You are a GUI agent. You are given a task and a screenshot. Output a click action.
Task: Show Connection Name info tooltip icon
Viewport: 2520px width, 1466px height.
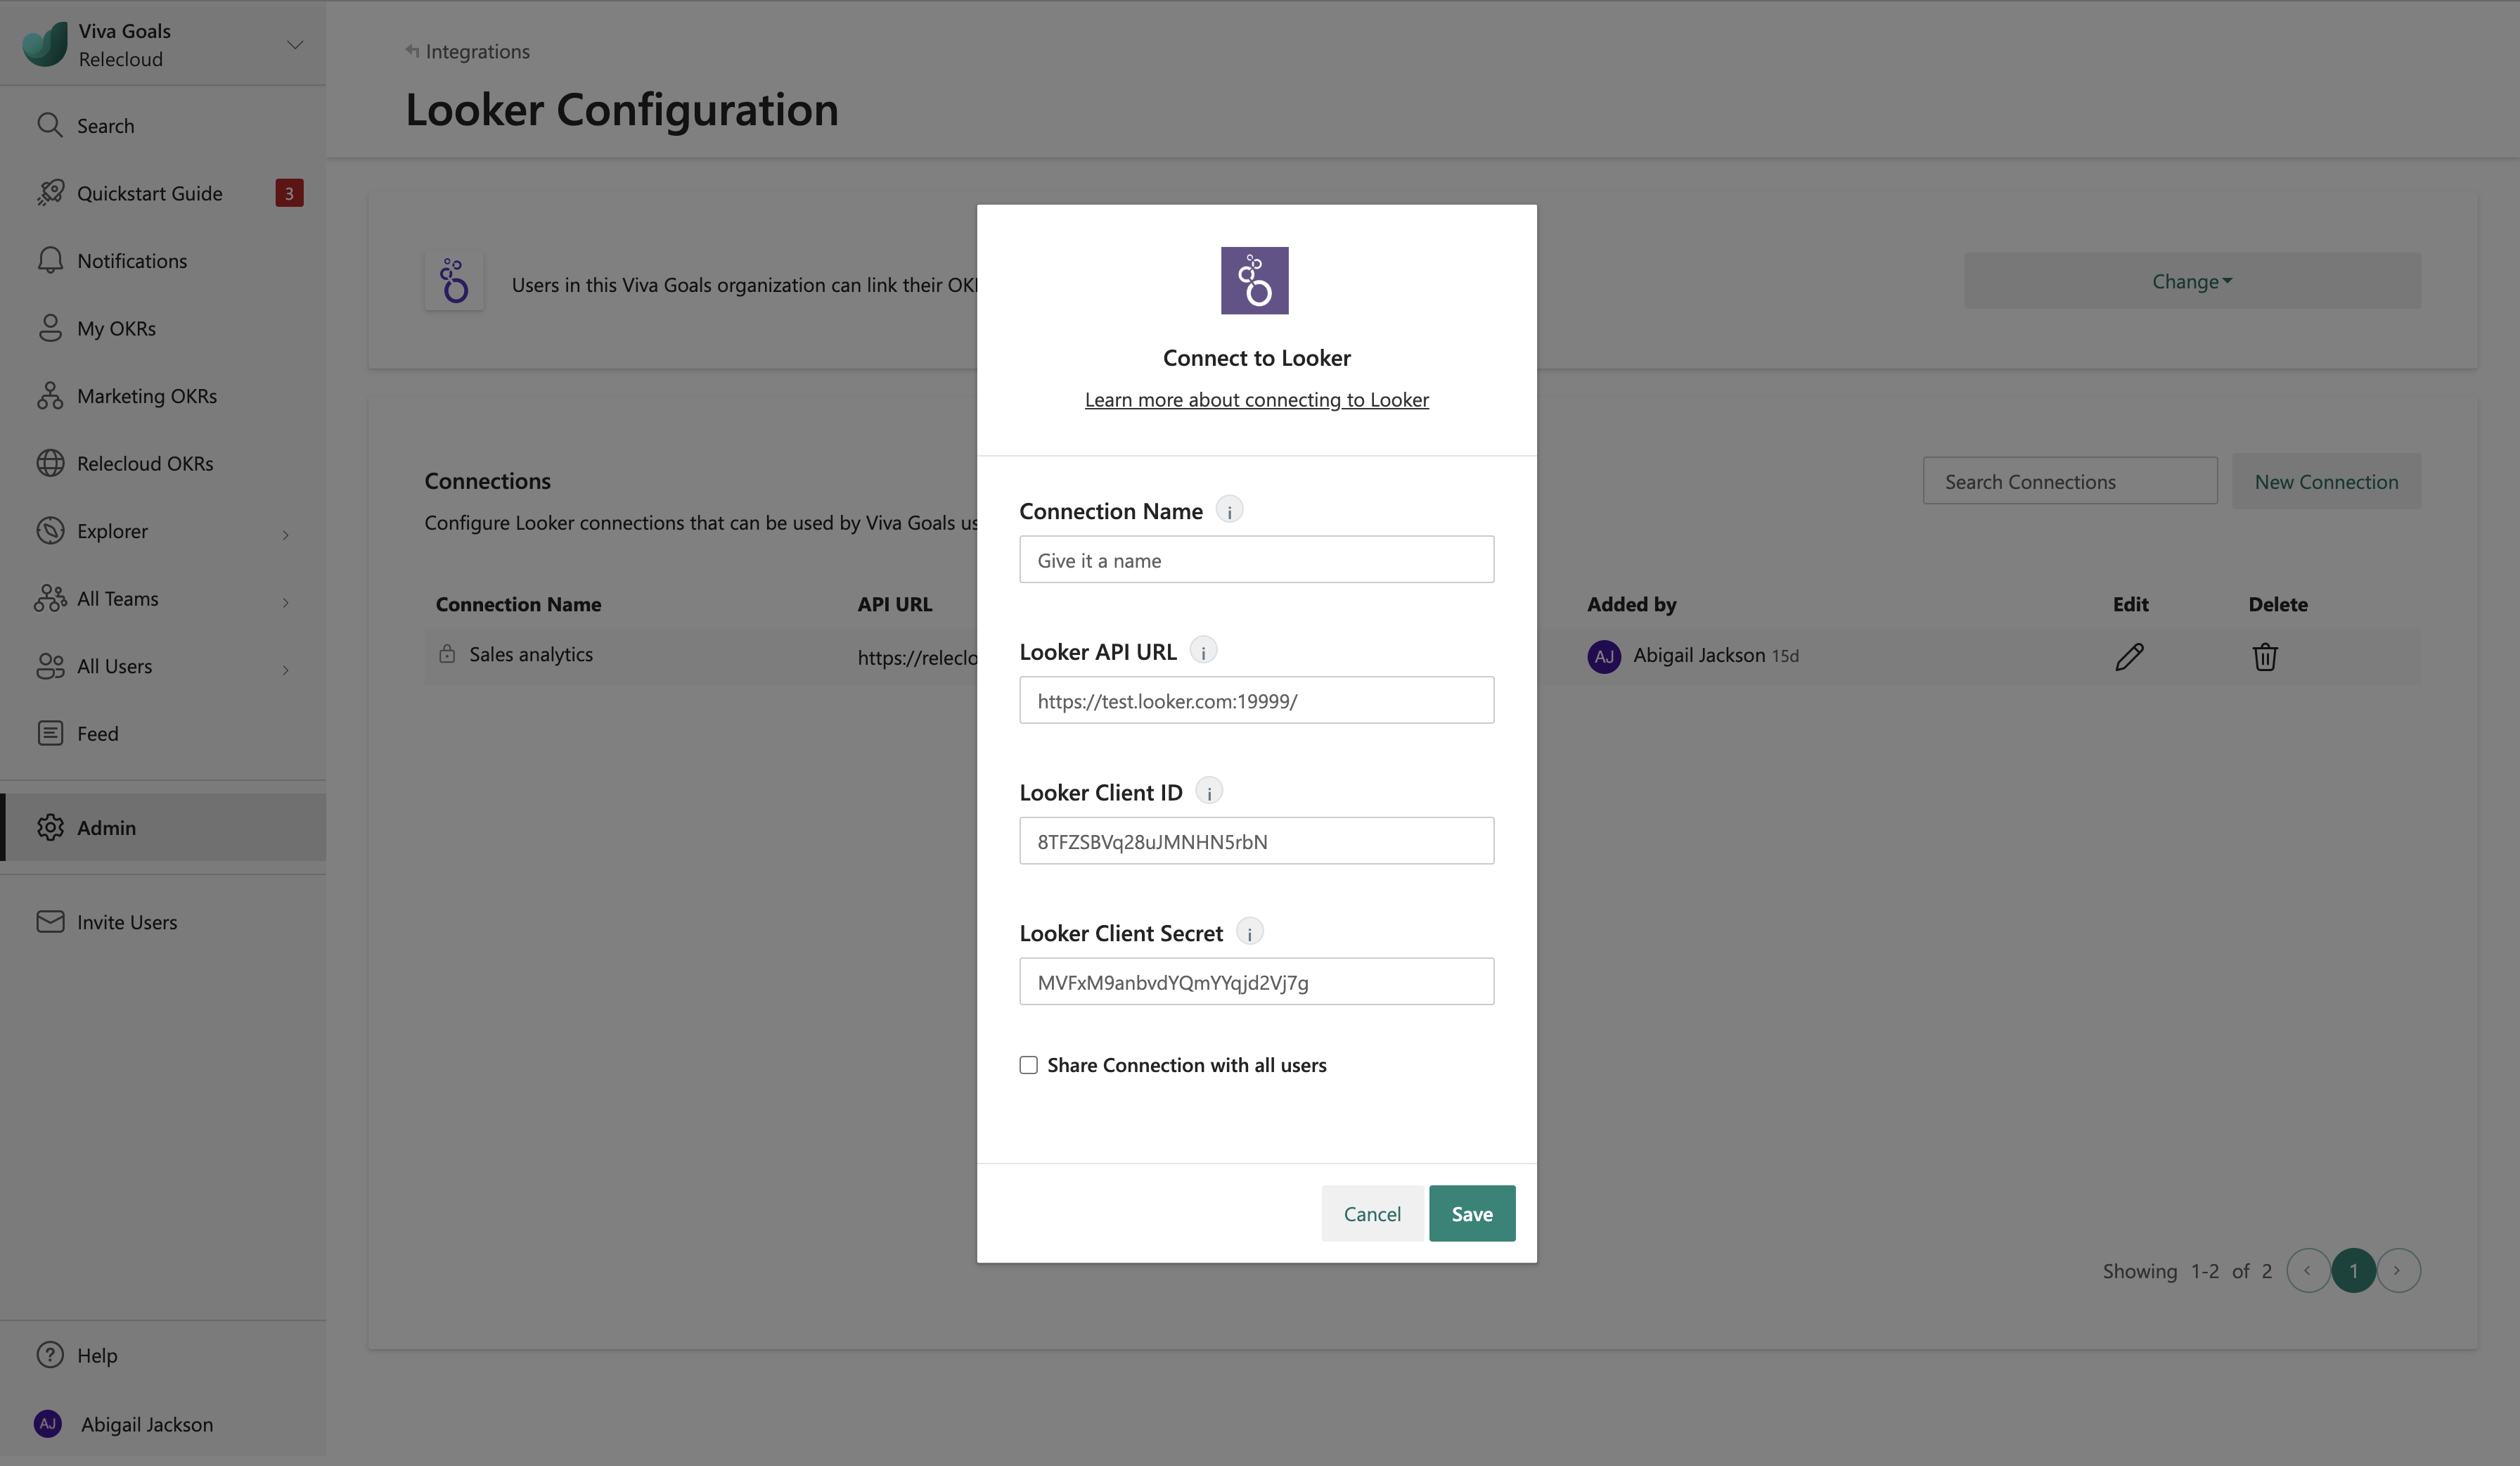click(1229, 510)
